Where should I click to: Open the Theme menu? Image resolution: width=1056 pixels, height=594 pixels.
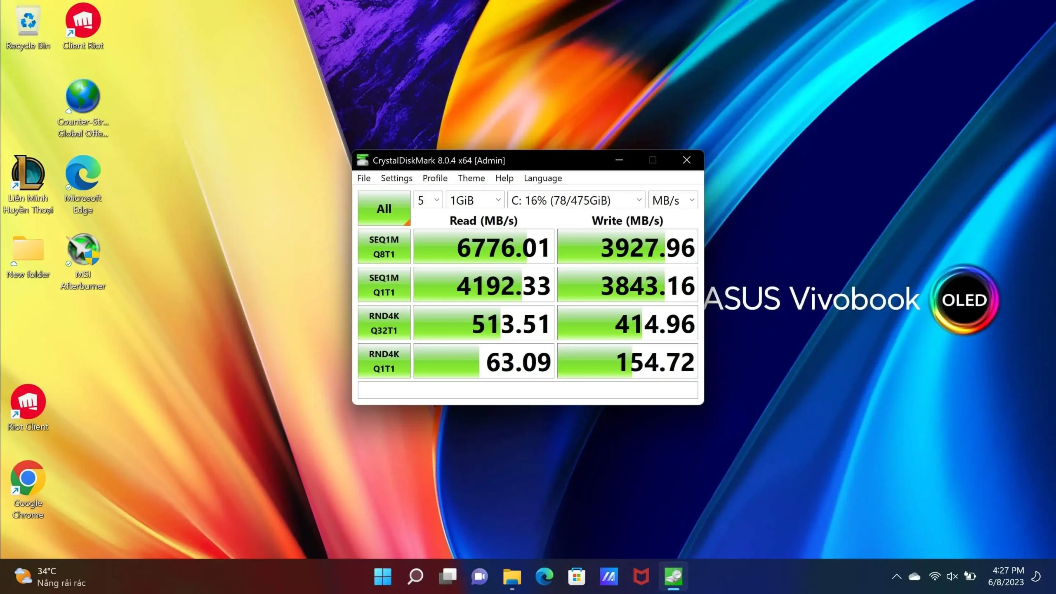(x=471, y=178)
